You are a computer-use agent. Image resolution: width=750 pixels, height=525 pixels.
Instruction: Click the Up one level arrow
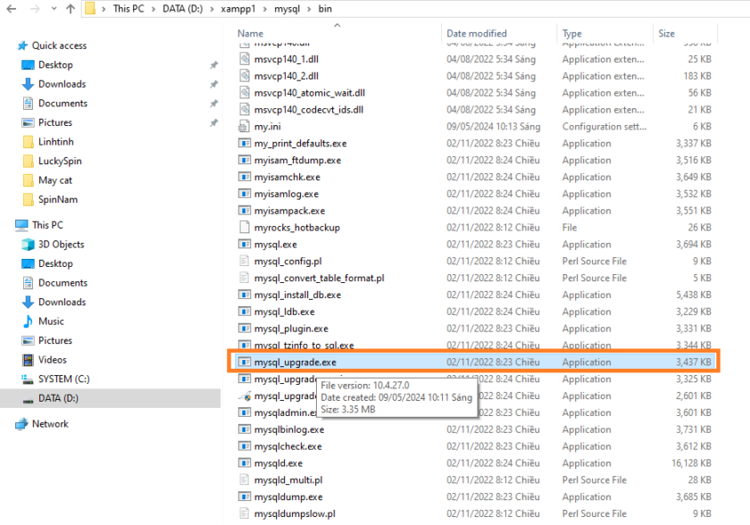(71, 9)
